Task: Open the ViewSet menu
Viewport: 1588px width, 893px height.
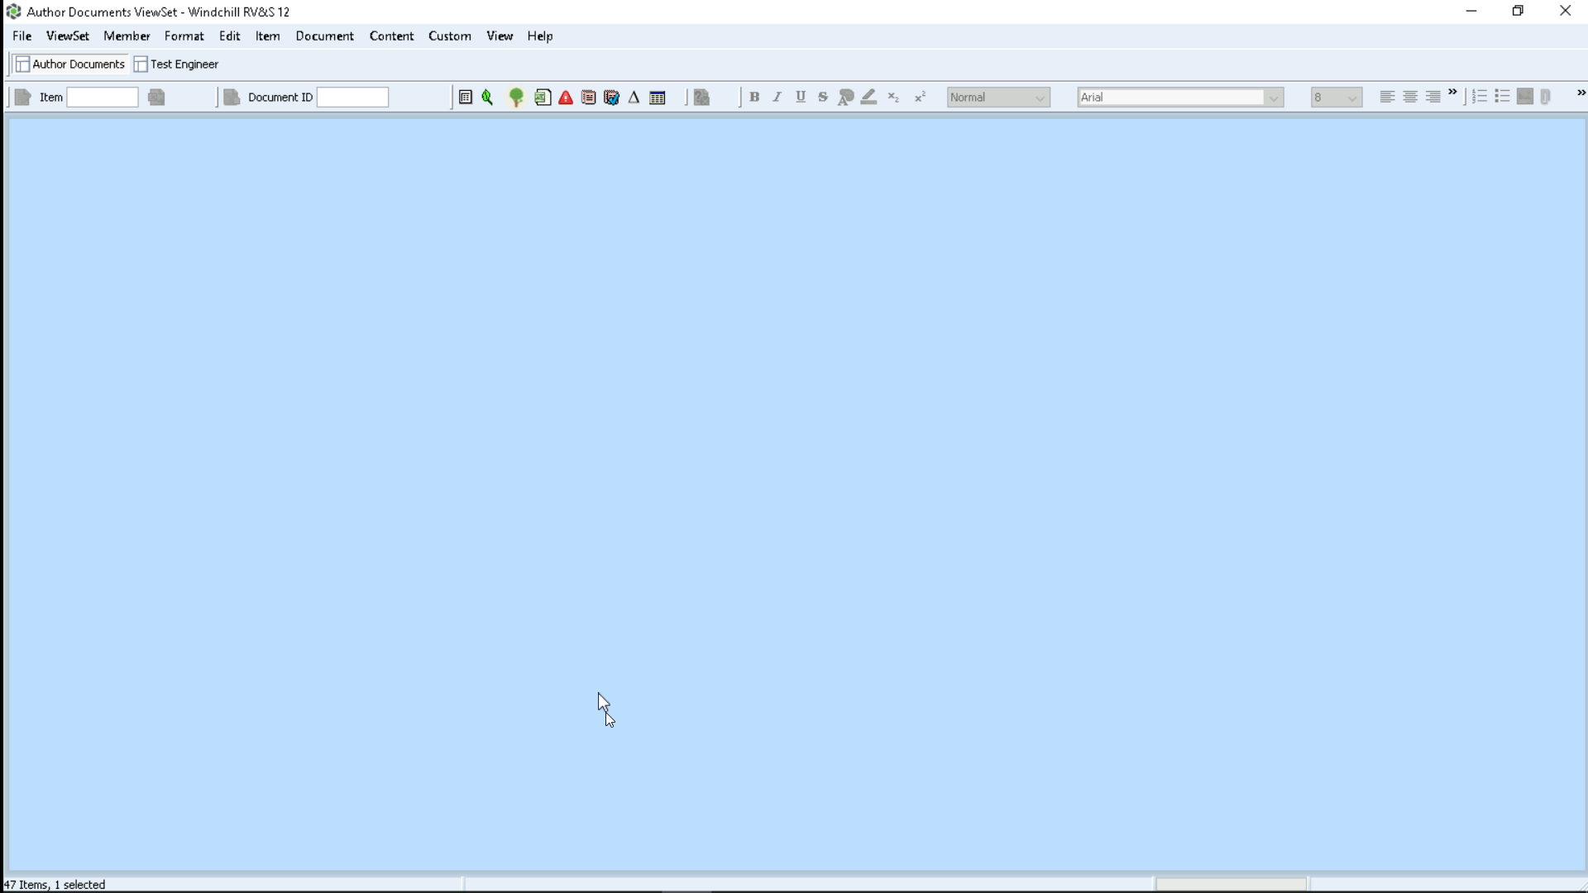Action: (68, 36)
